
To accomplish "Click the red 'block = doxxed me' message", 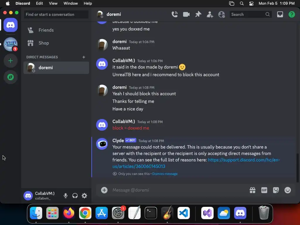I will (x=131, y=128).
